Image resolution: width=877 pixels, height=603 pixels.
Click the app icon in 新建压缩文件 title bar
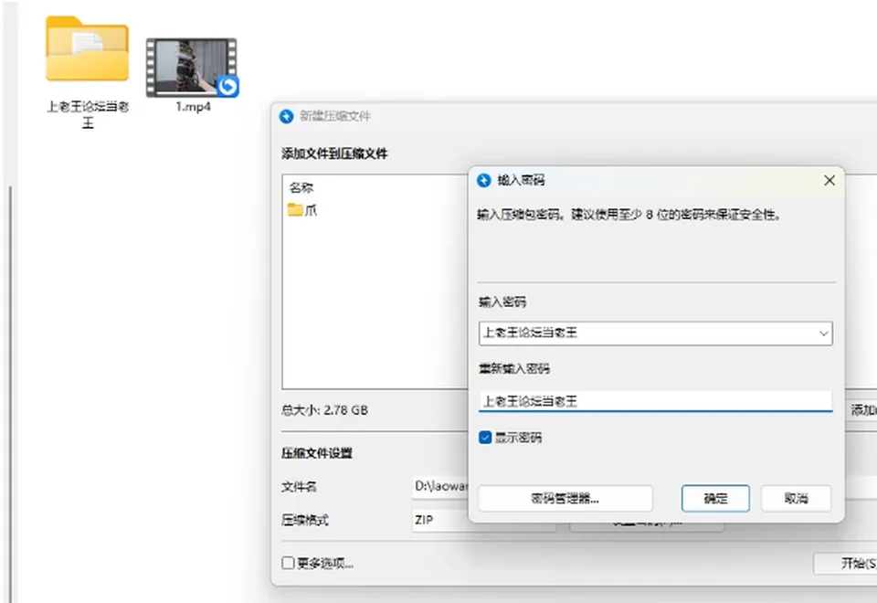pyautogui.click(x=286, y=116)
